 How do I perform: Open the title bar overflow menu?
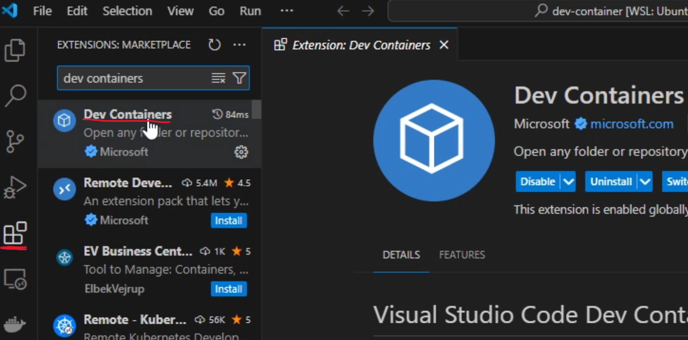click(287, 10)
